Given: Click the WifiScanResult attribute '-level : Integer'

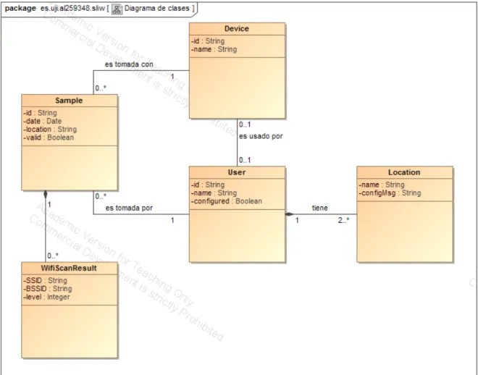Looking at the screenshot, I should (46, 297).
